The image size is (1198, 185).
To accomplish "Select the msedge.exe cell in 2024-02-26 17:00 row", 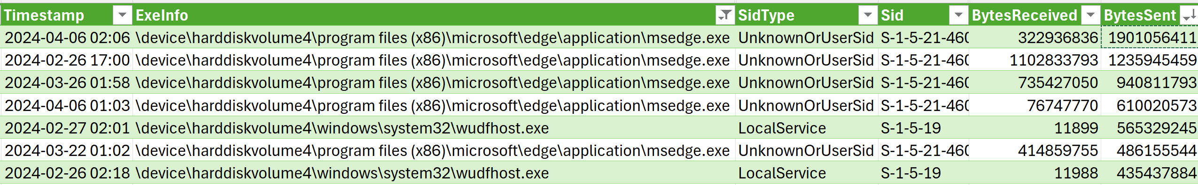I will pos(434,60).
